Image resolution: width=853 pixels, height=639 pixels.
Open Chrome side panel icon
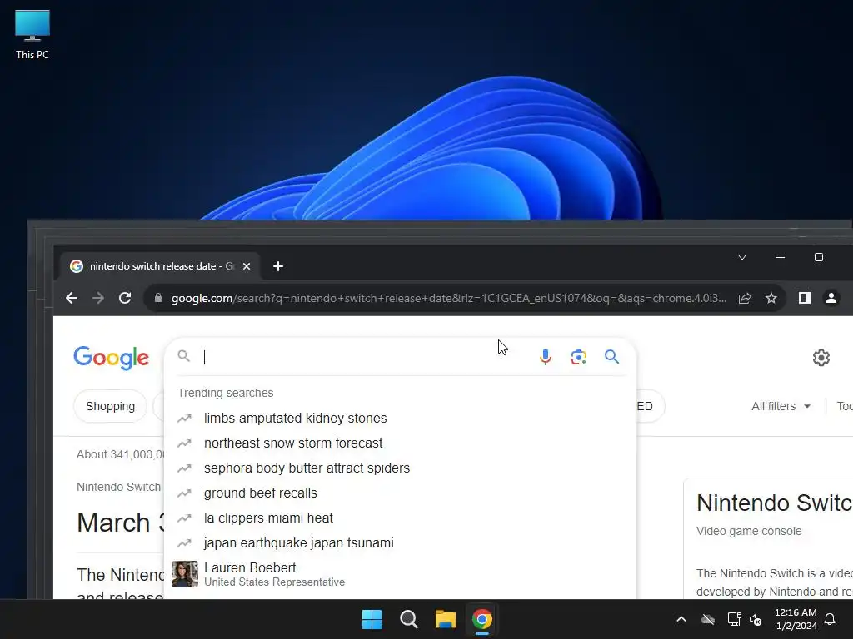(x=805, y=298)
